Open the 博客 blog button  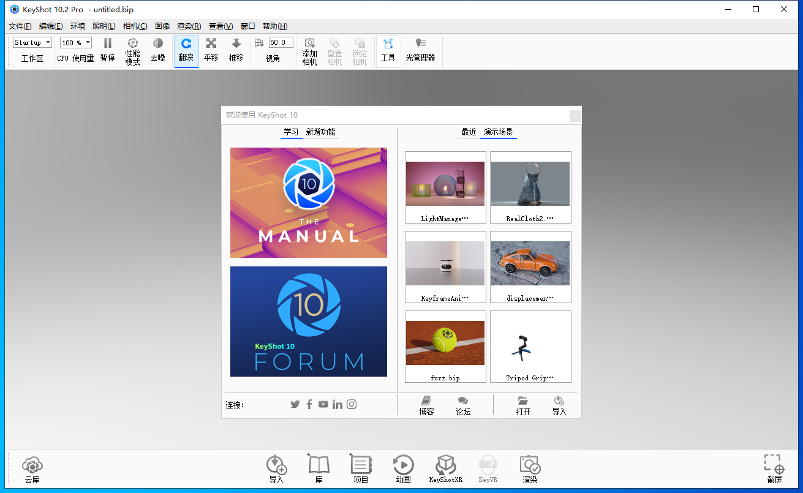427,405
